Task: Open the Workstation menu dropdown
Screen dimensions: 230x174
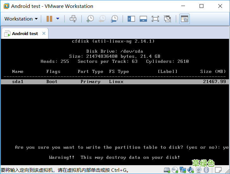Action: (x=21, y=19)
